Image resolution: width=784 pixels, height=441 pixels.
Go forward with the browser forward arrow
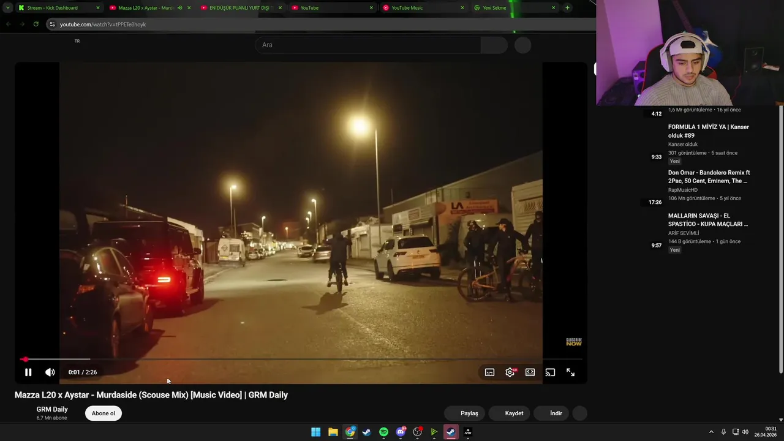click(x=22, y=24)
